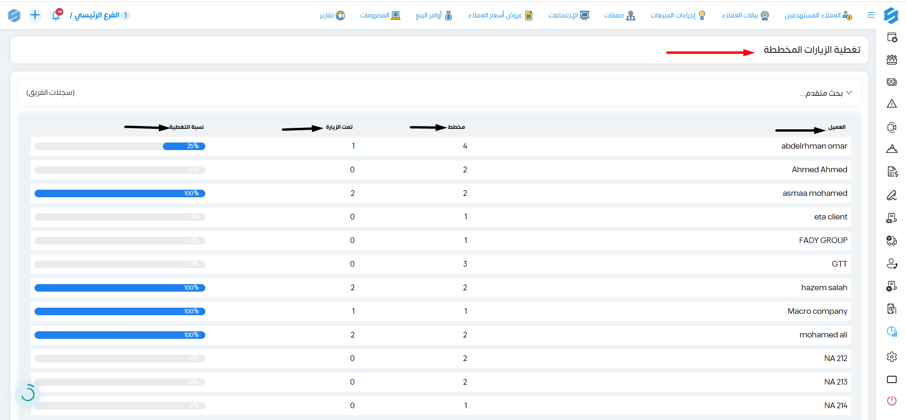Select client asmaa mohamed
The width and height of the screenshot is (906, 420).
coord(815,193)
